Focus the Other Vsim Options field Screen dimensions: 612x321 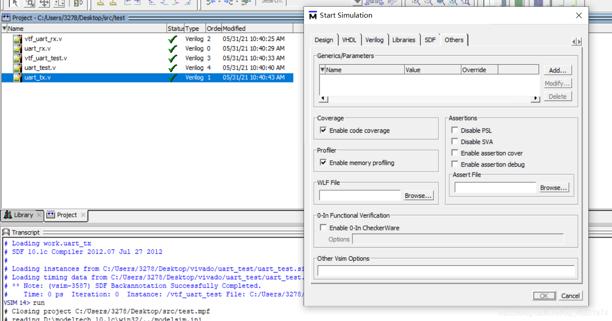[x=446, y=271]
